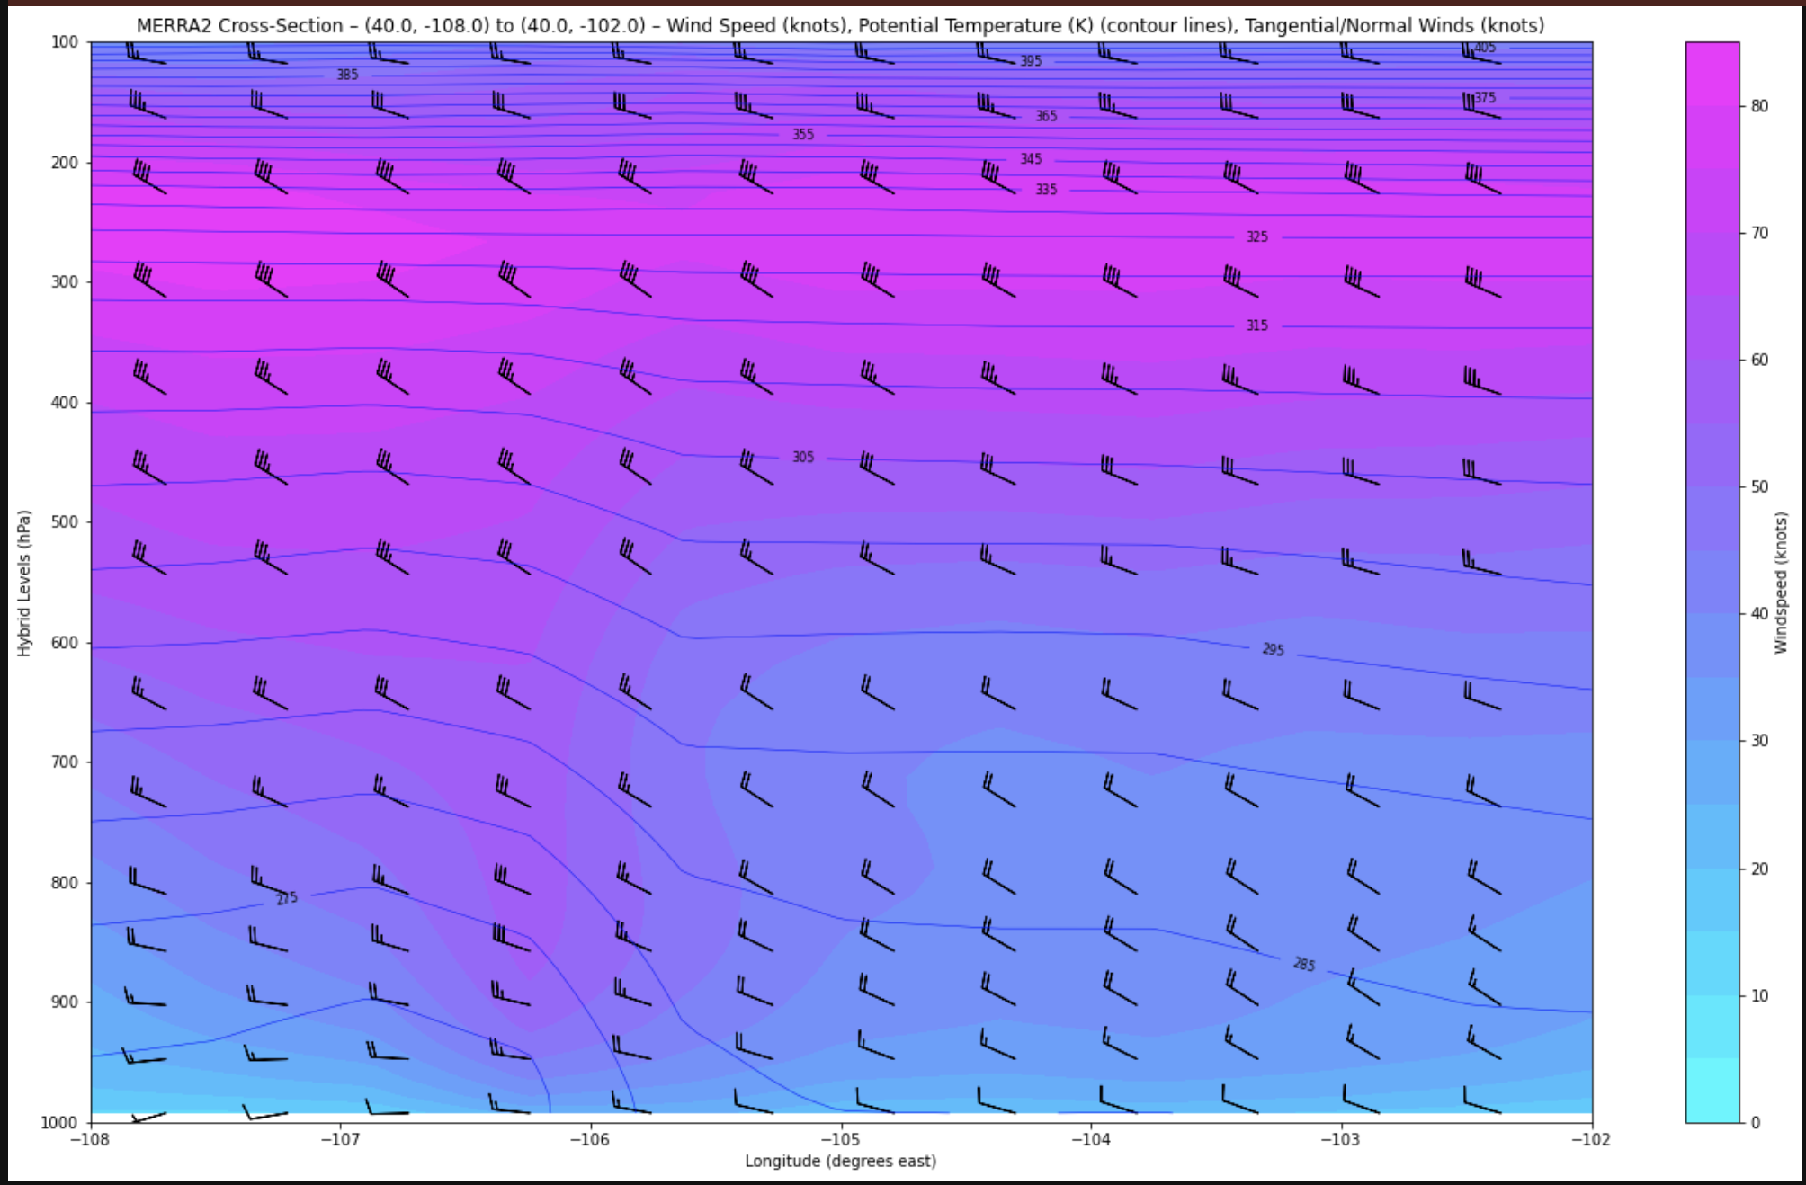Click the 375 contour label
This screenshot has width=1806, height=1185.
1485,97
